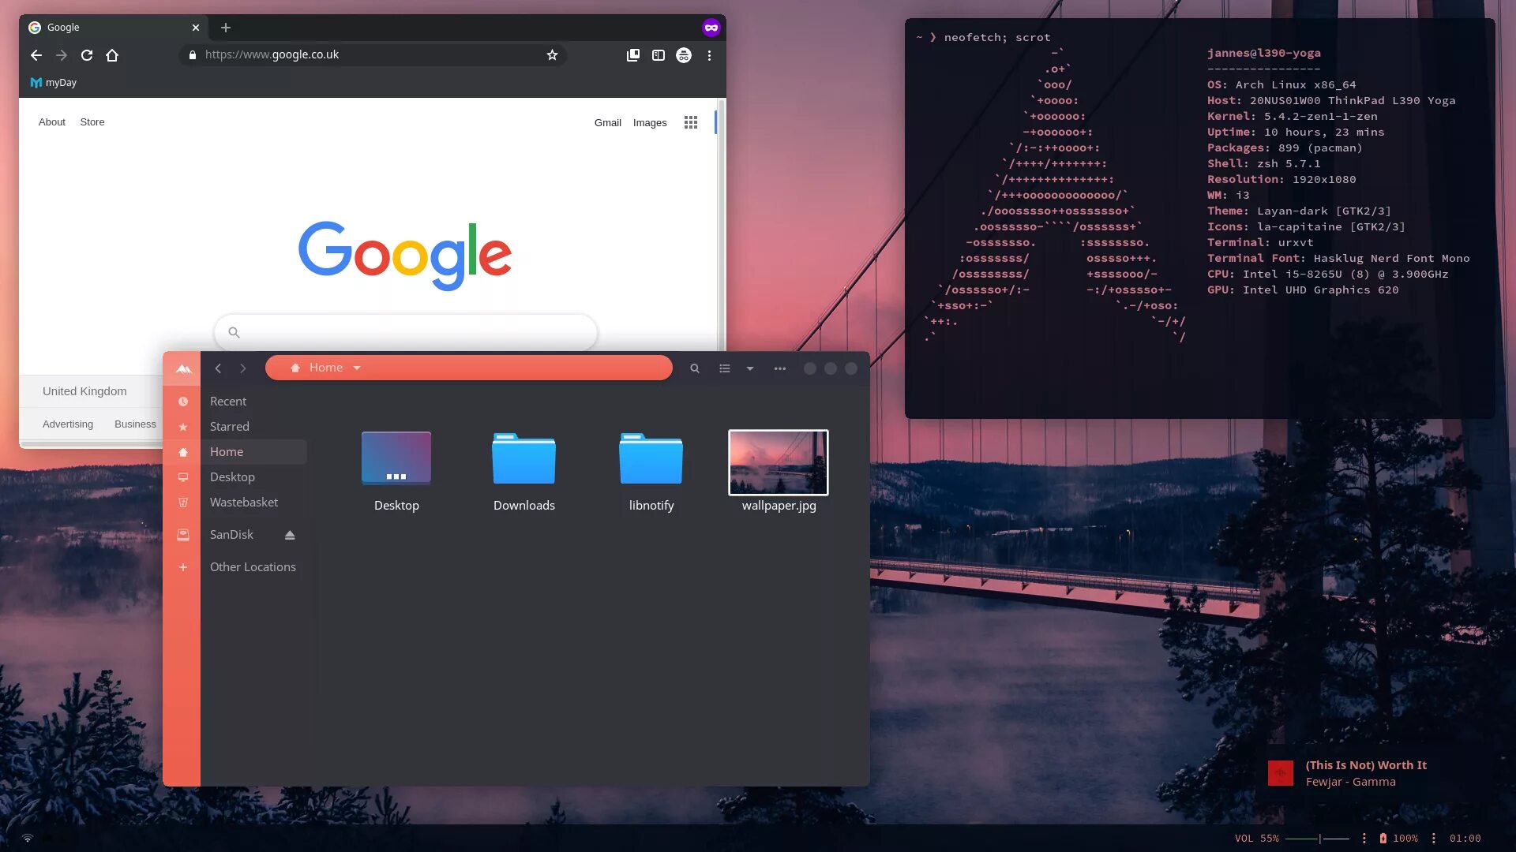Click Images link in browser

coord(650,121)
